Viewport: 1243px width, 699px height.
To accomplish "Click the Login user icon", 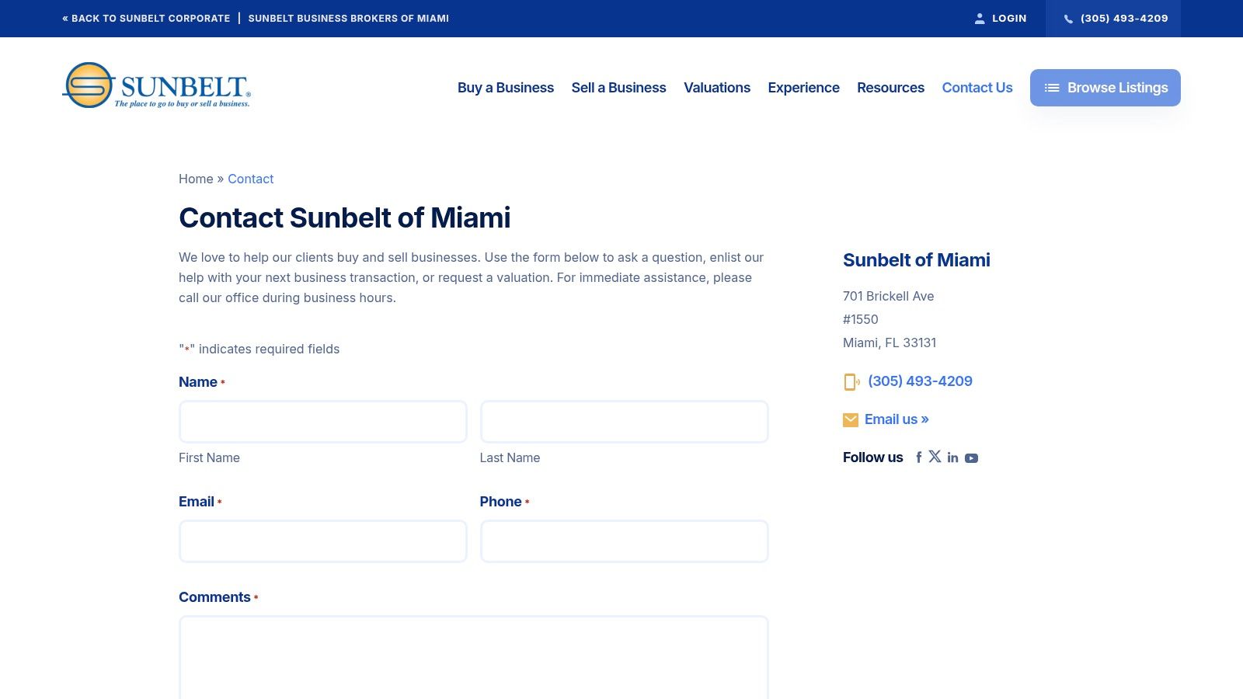I will click(x=980, y=19).
